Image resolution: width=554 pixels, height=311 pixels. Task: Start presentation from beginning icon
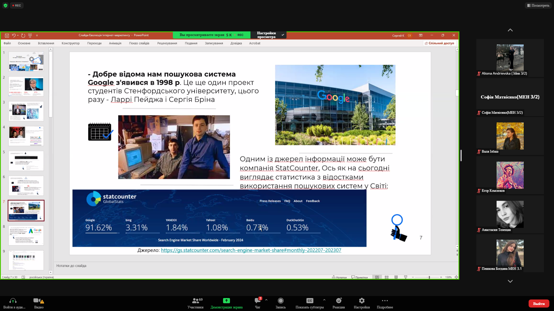coord(30,35)
